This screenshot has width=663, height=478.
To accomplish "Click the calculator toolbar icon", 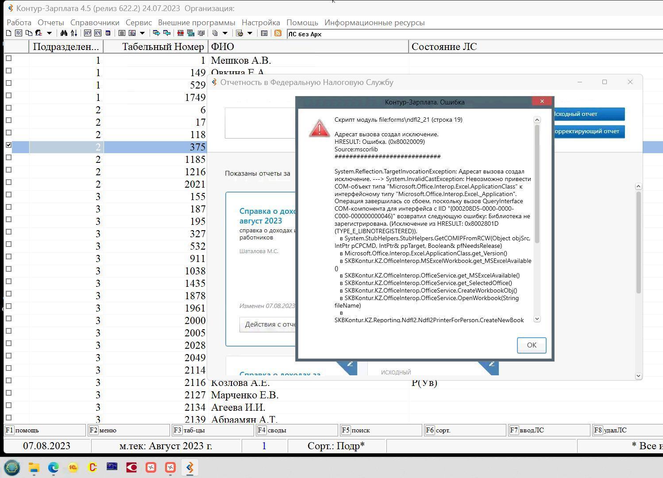I will 191,33.
